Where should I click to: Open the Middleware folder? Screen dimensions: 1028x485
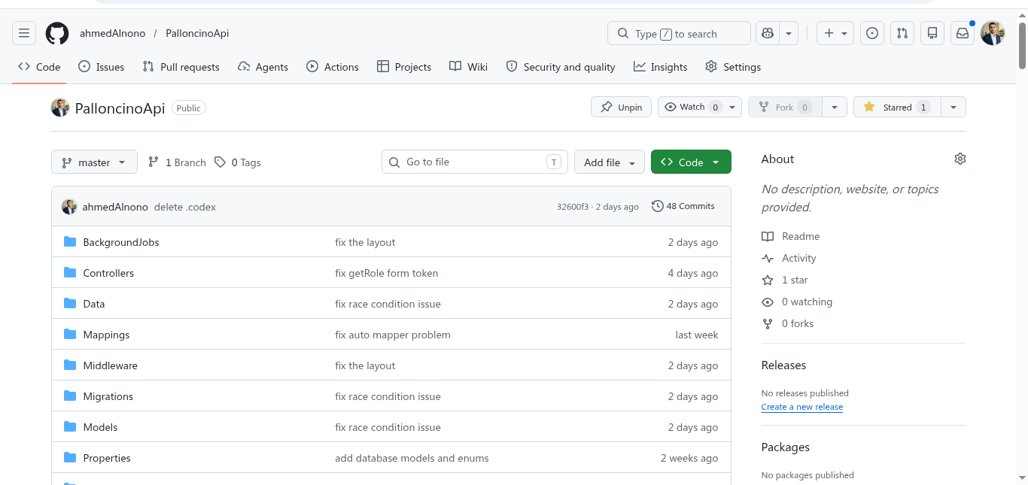tap(110, 365)
